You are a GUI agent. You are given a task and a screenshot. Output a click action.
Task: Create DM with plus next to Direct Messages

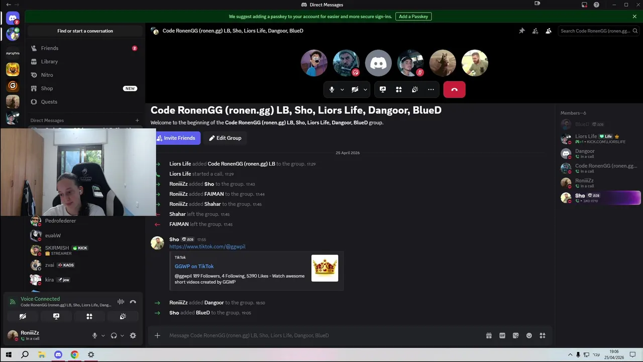pyautogui.click(x=137, y=120)
